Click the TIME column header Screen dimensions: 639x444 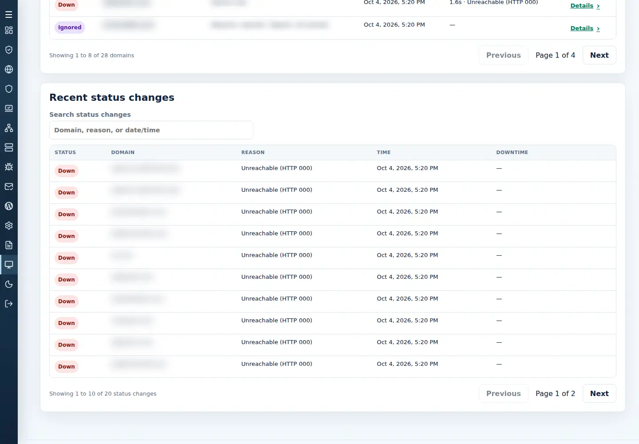point(384,152)
